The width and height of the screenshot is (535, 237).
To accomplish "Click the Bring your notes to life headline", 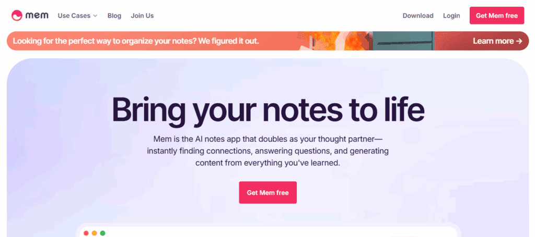I will [267, 109].
